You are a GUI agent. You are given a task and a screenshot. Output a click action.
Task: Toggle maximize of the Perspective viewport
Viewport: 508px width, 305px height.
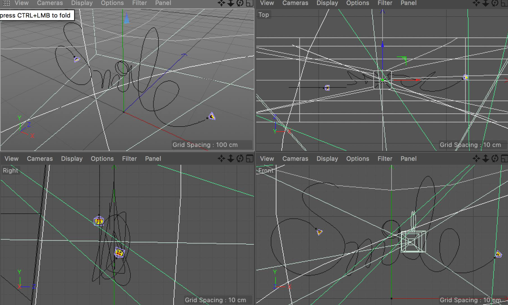tap(250, 3)
